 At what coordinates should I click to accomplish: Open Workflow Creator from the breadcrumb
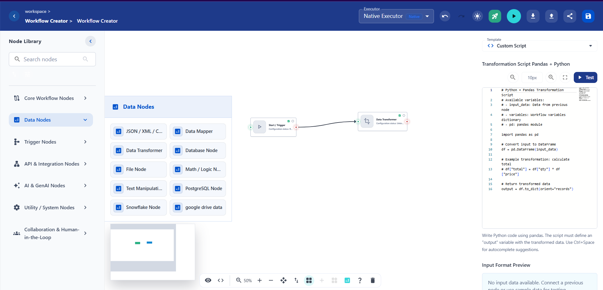pyautogui.click(x=47, y=21)
